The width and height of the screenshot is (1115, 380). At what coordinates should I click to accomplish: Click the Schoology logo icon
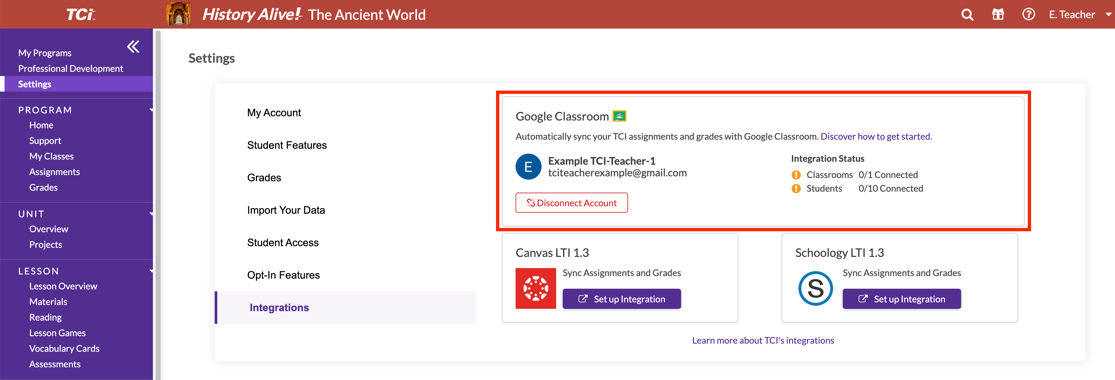(815, 288)
